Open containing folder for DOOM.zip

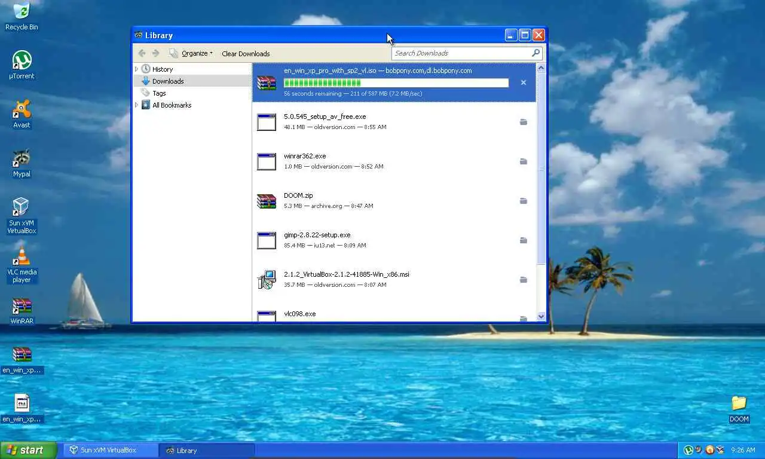(524, 201)
